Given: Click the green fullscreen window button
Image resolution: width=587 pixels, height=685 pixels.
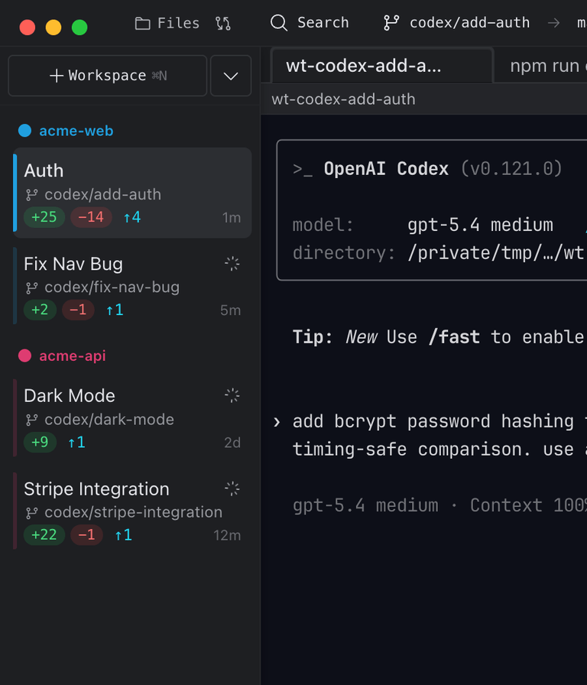Looking at the screenshot, I should 79,27.
